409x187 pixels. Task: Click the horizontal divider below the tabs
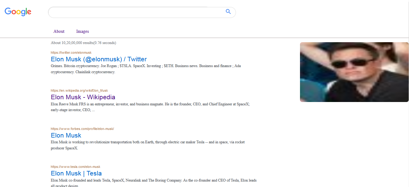coord(204,38)
